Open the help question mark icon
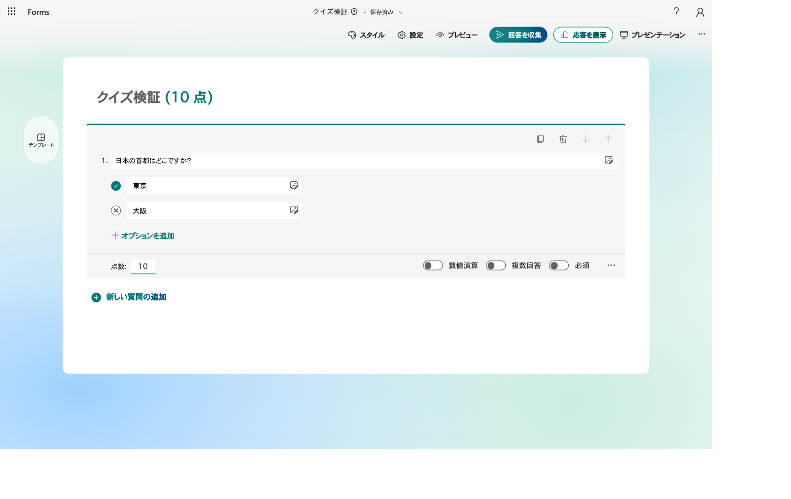791x499 pixels. [x=677, y=11]
